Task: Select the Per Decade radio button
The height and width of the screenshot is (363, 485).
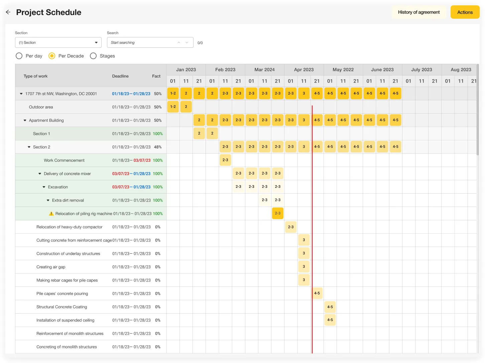Action: point(52,56)
